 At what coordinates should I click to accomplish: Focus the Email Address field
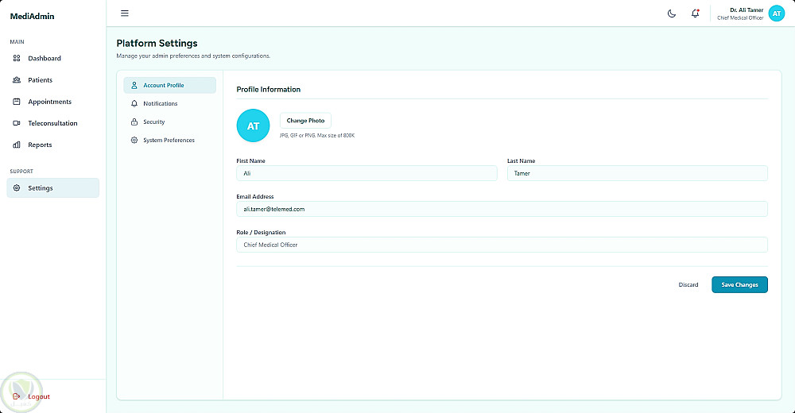coord(502,209)
